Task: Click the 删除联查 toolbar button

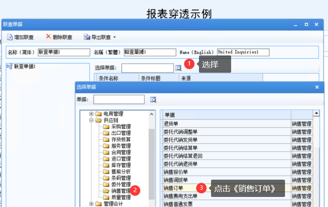Action: click(x=59, y=37)
